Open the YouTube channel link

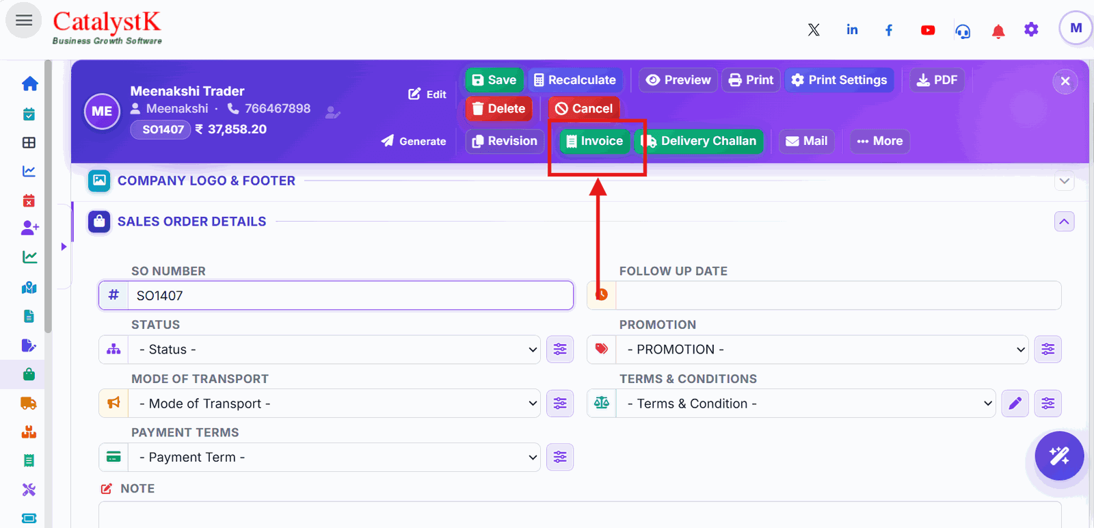tap(928, 30)
